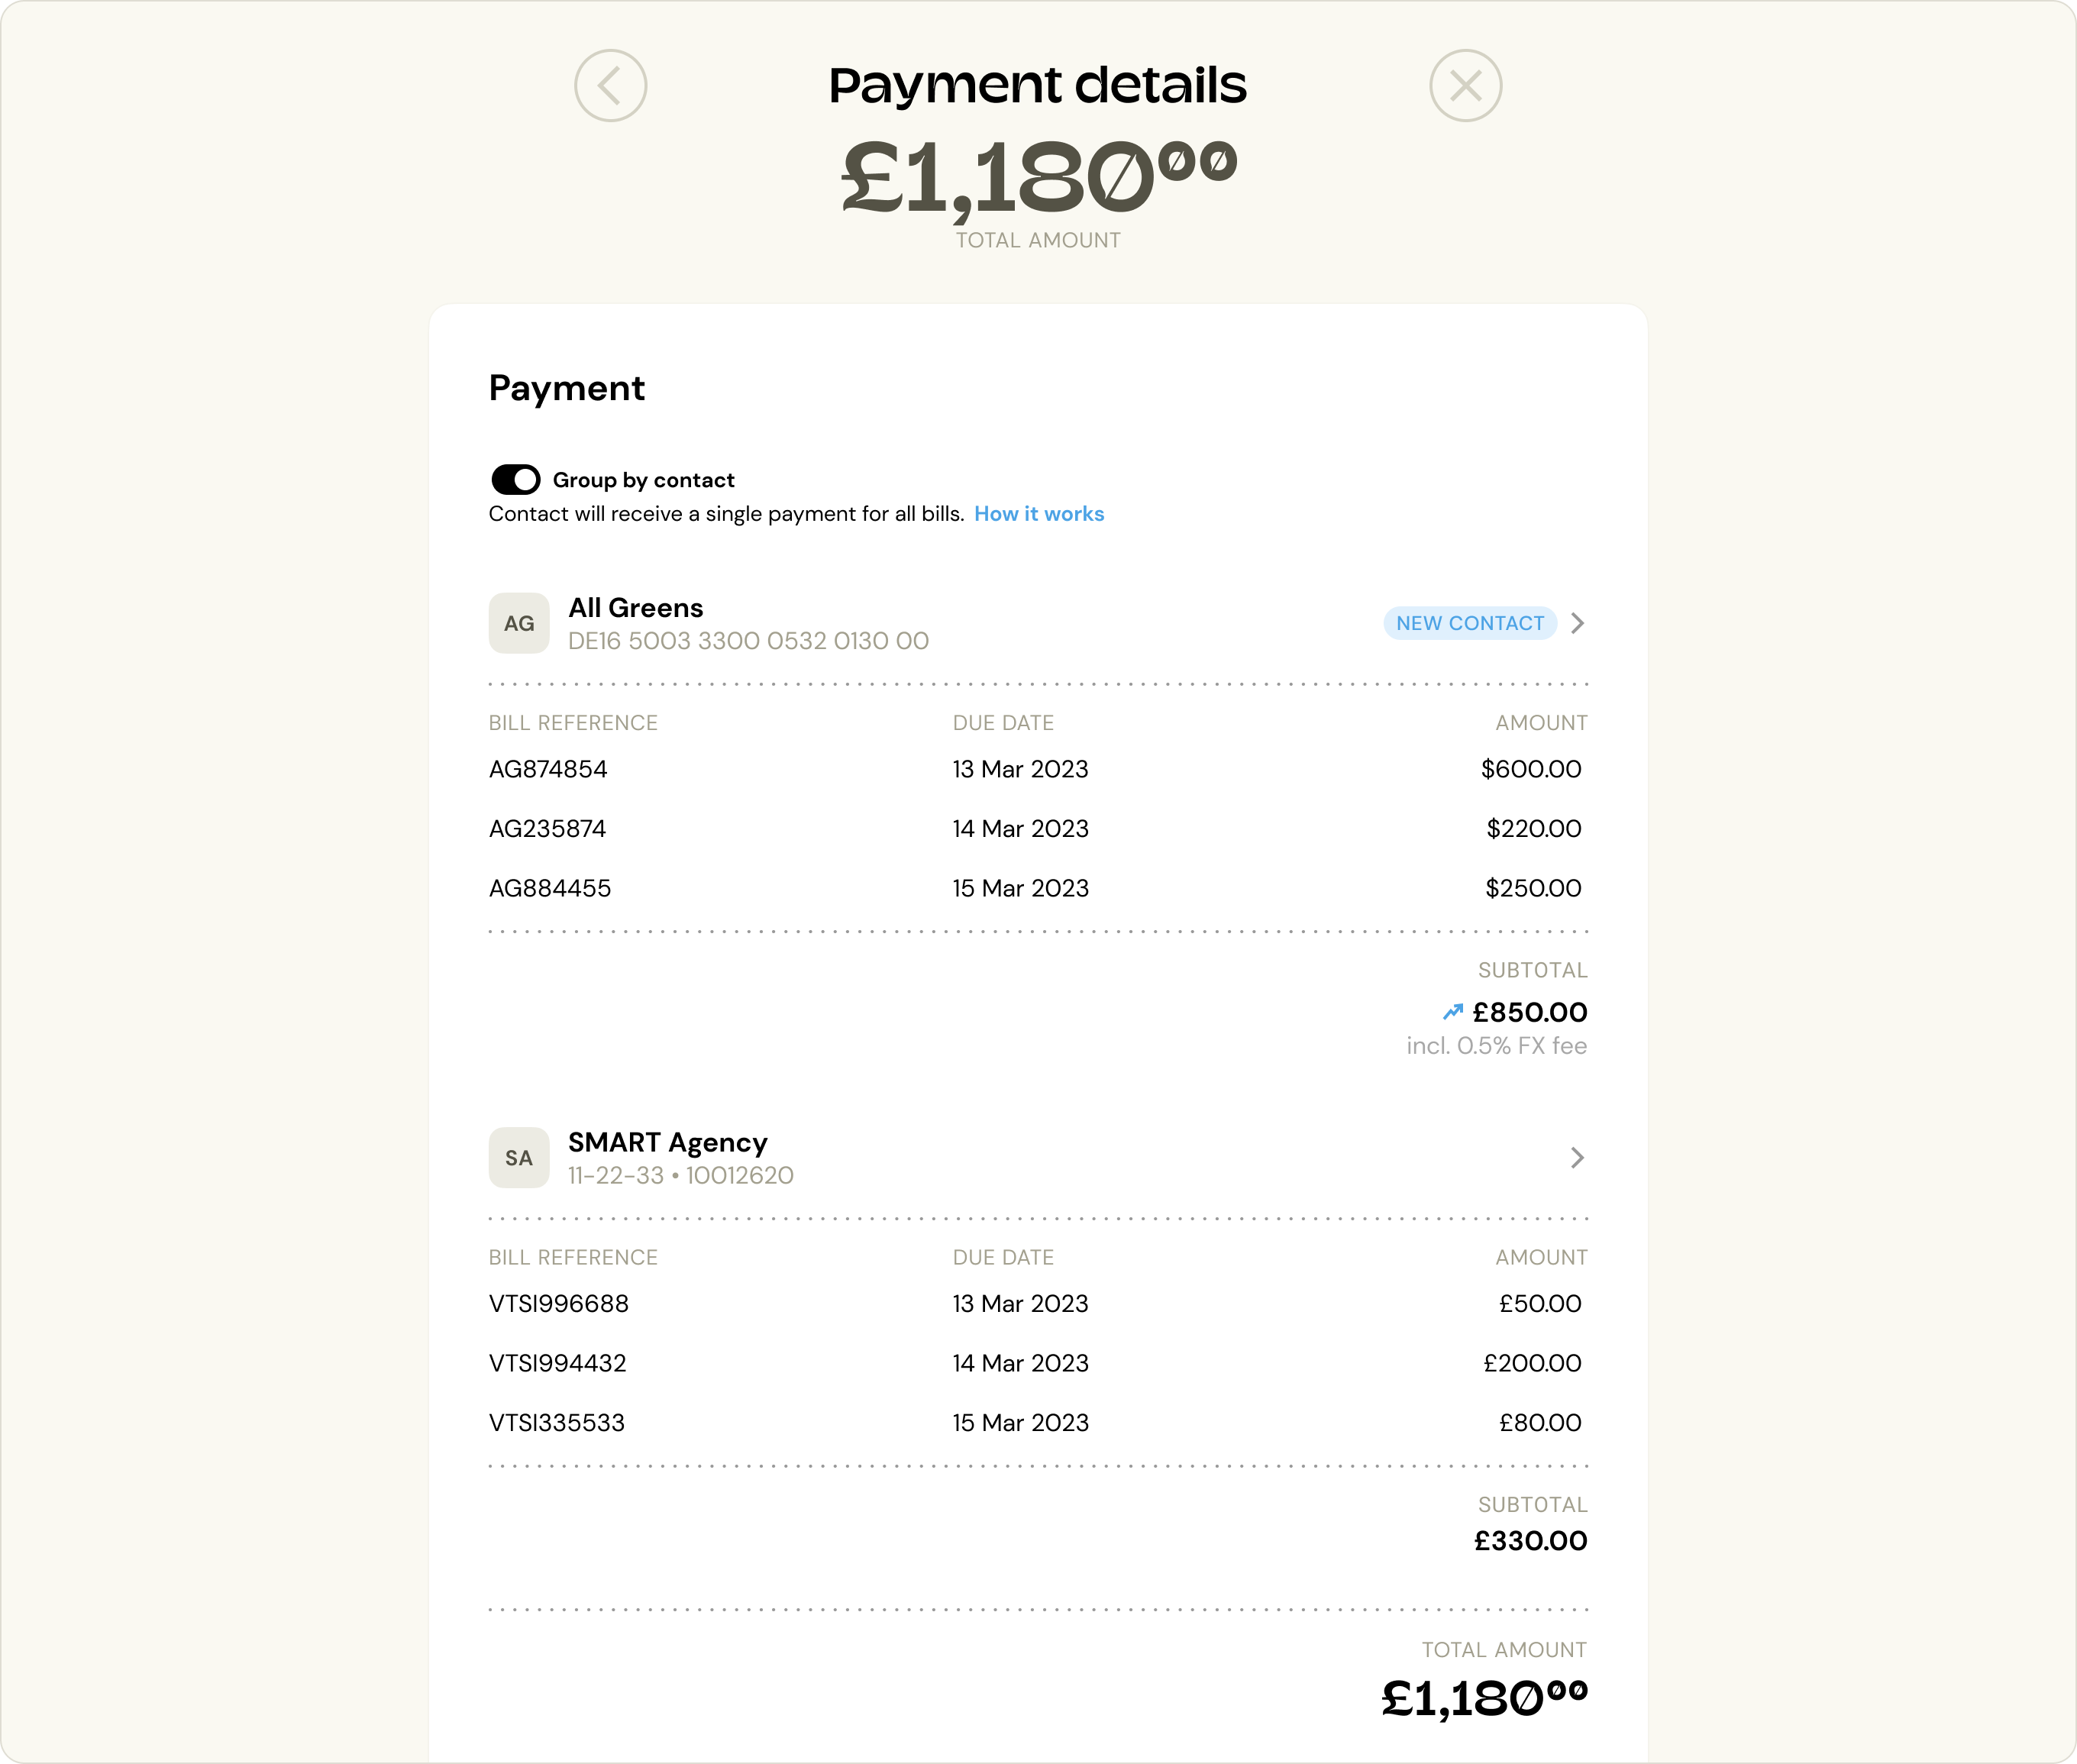Screen dimensions: 2077x1764
Task: Click the SMART Agency contact name
Action: coord(667,1142)
